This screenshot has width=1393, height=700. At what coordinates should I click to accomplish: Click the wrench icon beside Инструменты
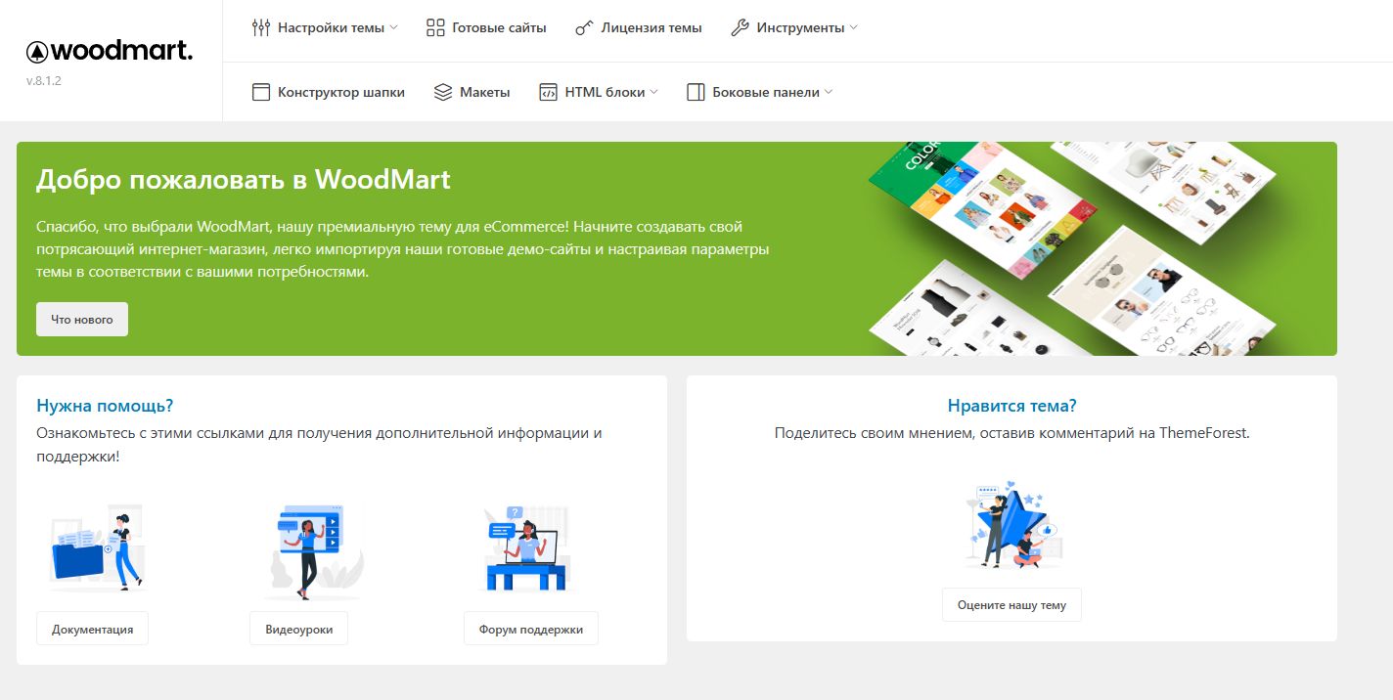click(x=740, y=27)
